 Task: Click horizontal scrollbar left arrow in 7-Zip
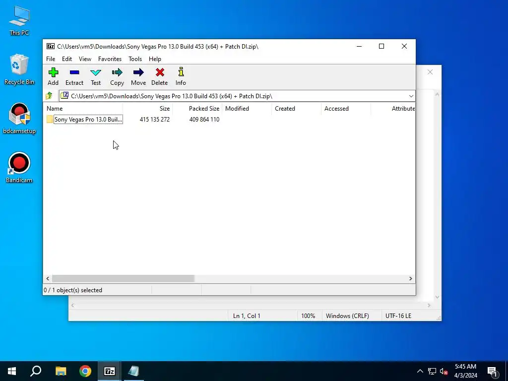[x=48, y=279]
